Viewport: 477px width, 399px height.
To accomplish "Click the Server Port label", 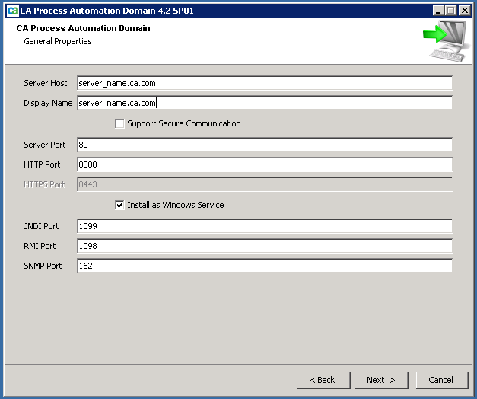I will pos(44,145).
